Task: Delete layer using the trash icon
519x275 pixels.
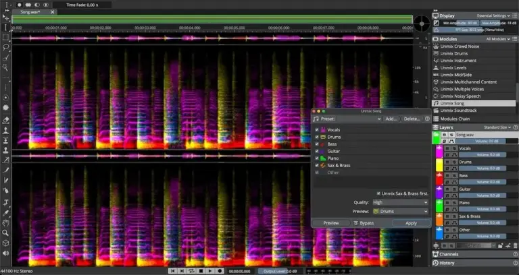Action: coord(516,245)
